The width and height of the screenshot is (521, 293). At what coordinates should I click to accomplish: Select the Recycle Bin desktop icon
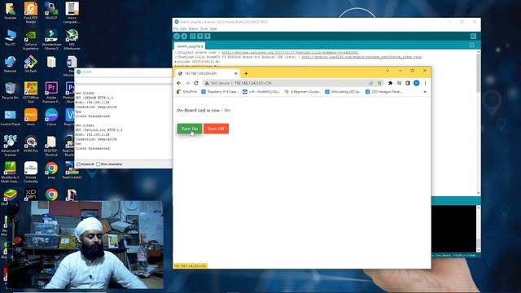click(x=10, y=90)
